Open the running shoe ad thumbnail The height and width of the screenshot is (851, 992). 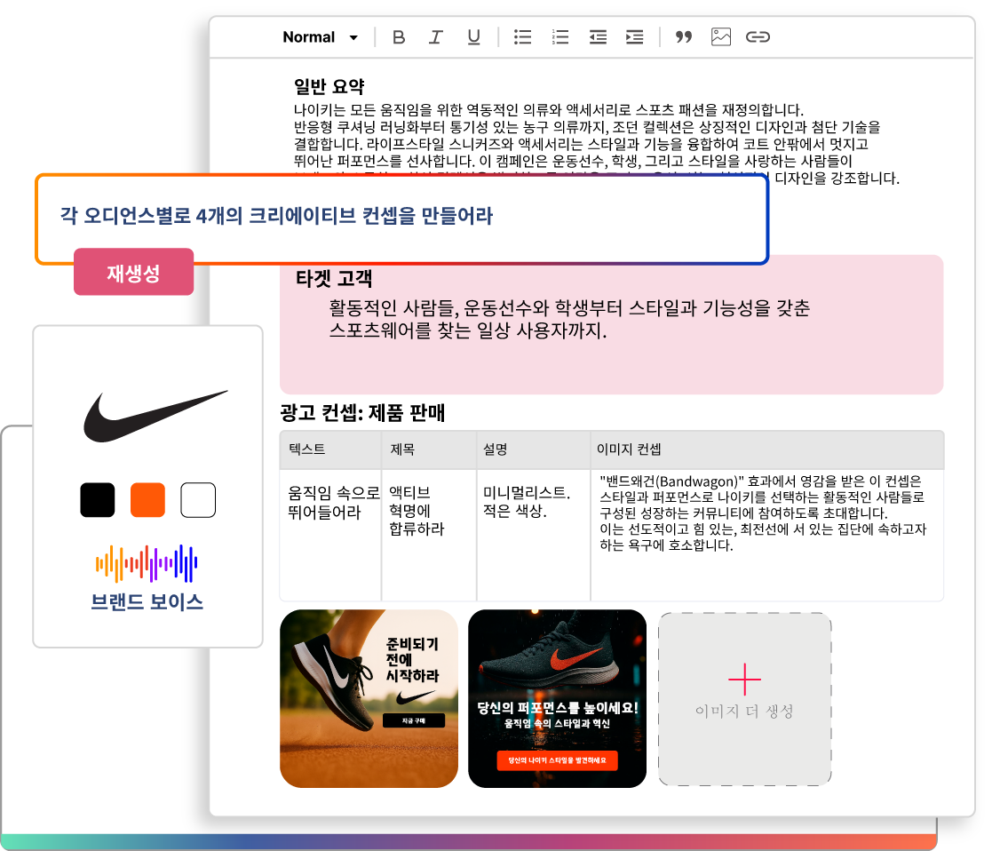(369, 698)
